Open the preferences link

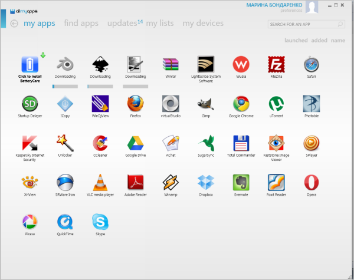tap(291, 11)
